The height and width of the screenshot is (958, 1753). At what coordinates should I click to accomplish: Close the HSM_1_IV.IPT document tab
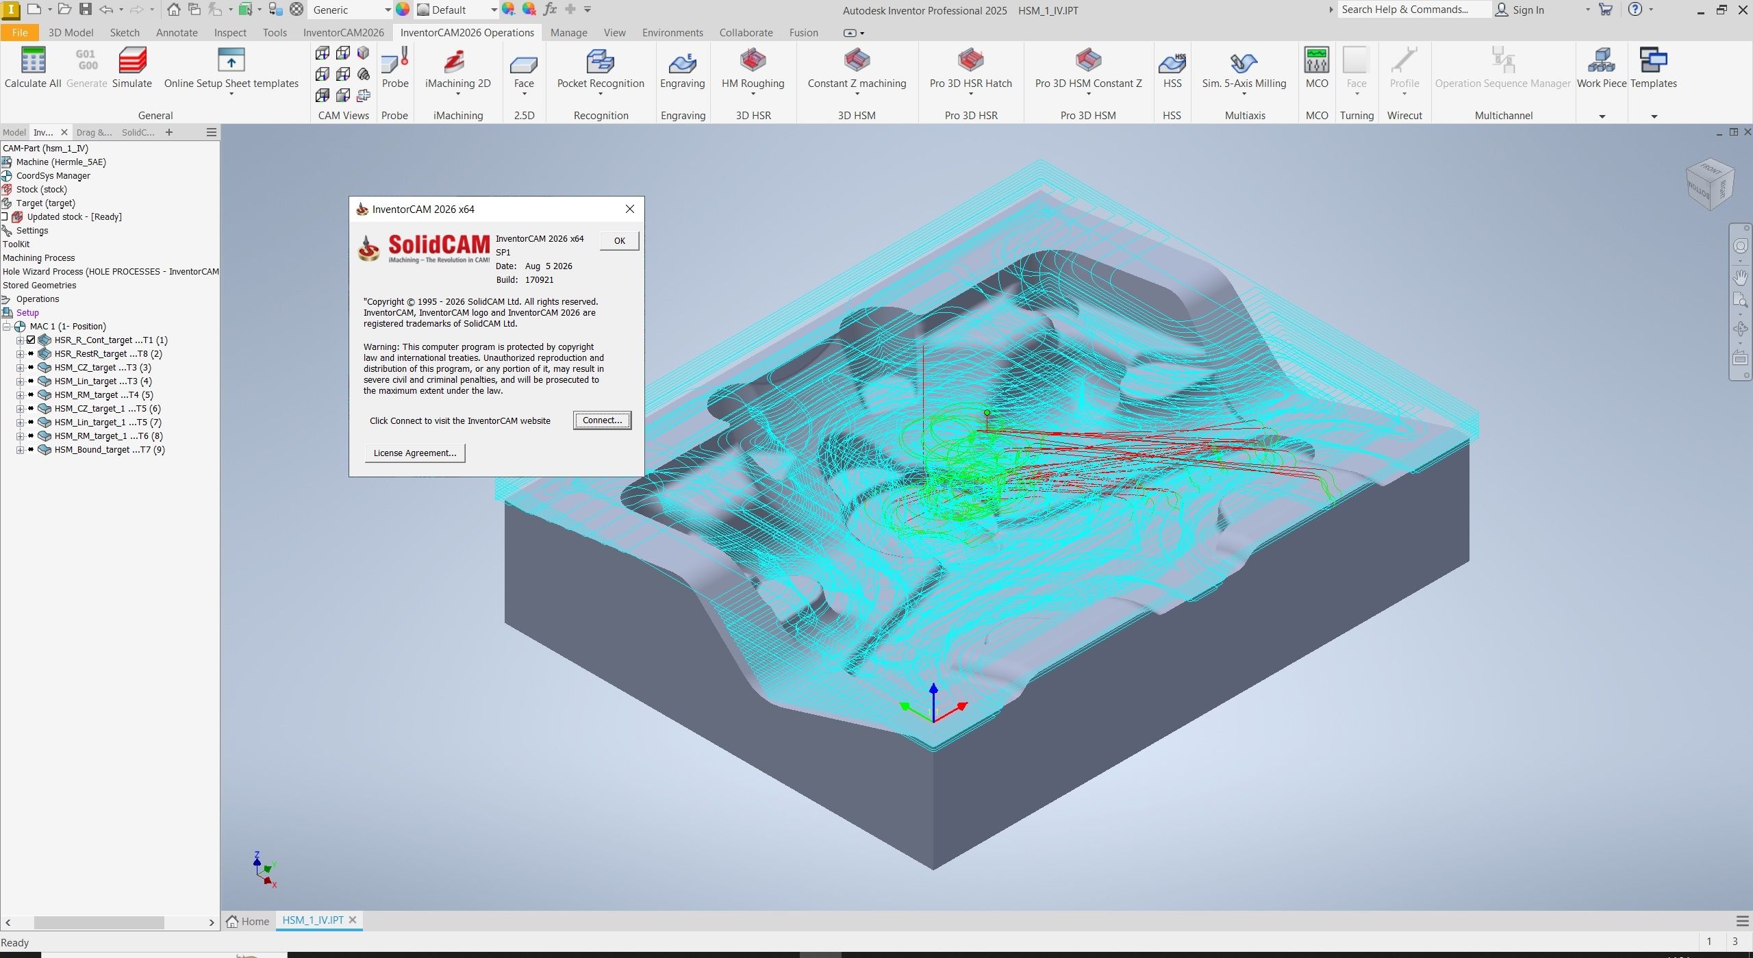[x=353, y=920]
